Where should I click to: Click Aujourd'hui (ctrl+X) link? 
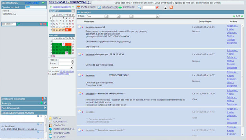(x=62, y=7)
